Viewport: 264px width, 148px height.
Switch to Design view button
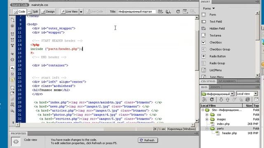pos(48,12)
